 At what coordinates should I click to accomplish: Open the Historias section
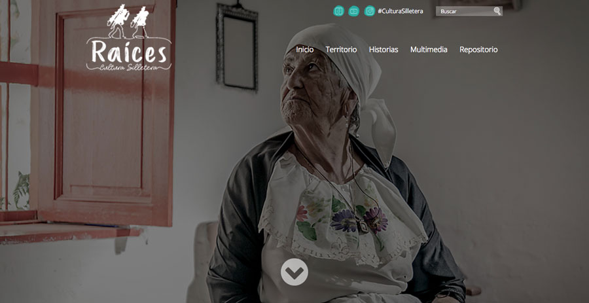(384, 50)
